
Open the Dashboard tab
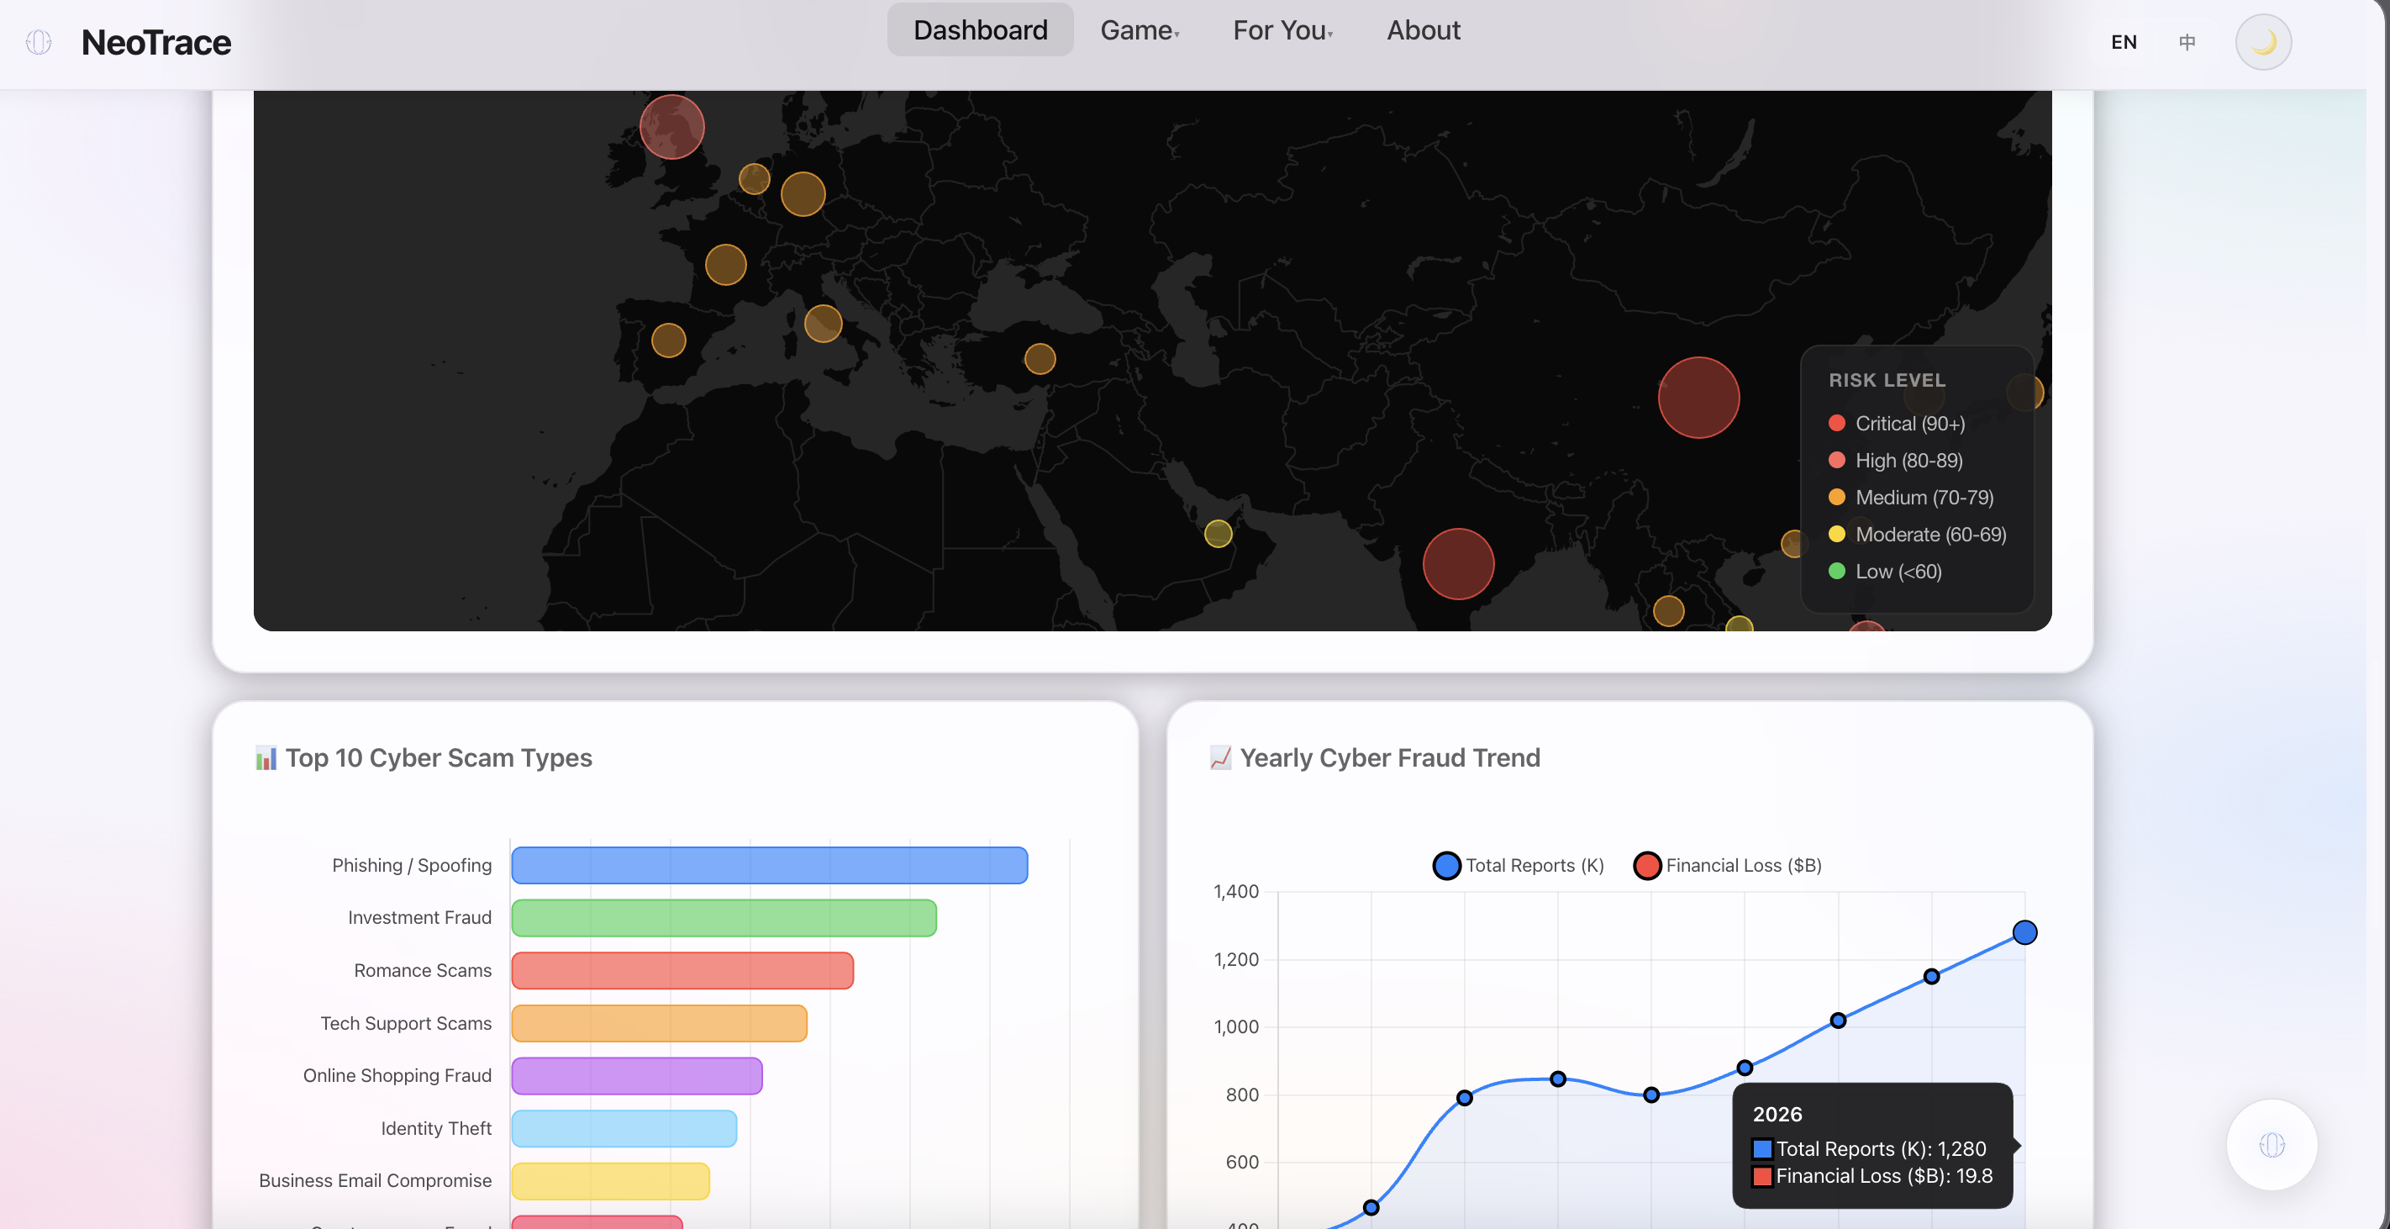pyautogui.click(x=980, y=30)
